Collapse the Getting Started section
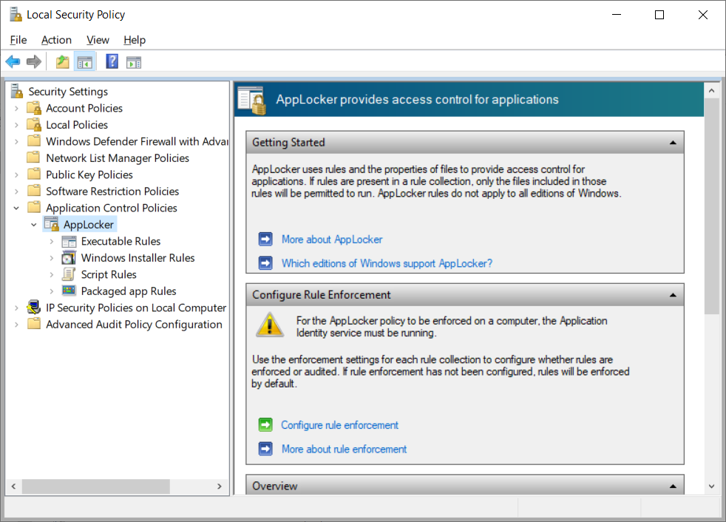The width and height of the screenshot is (726, 522). tap(673, 143)
